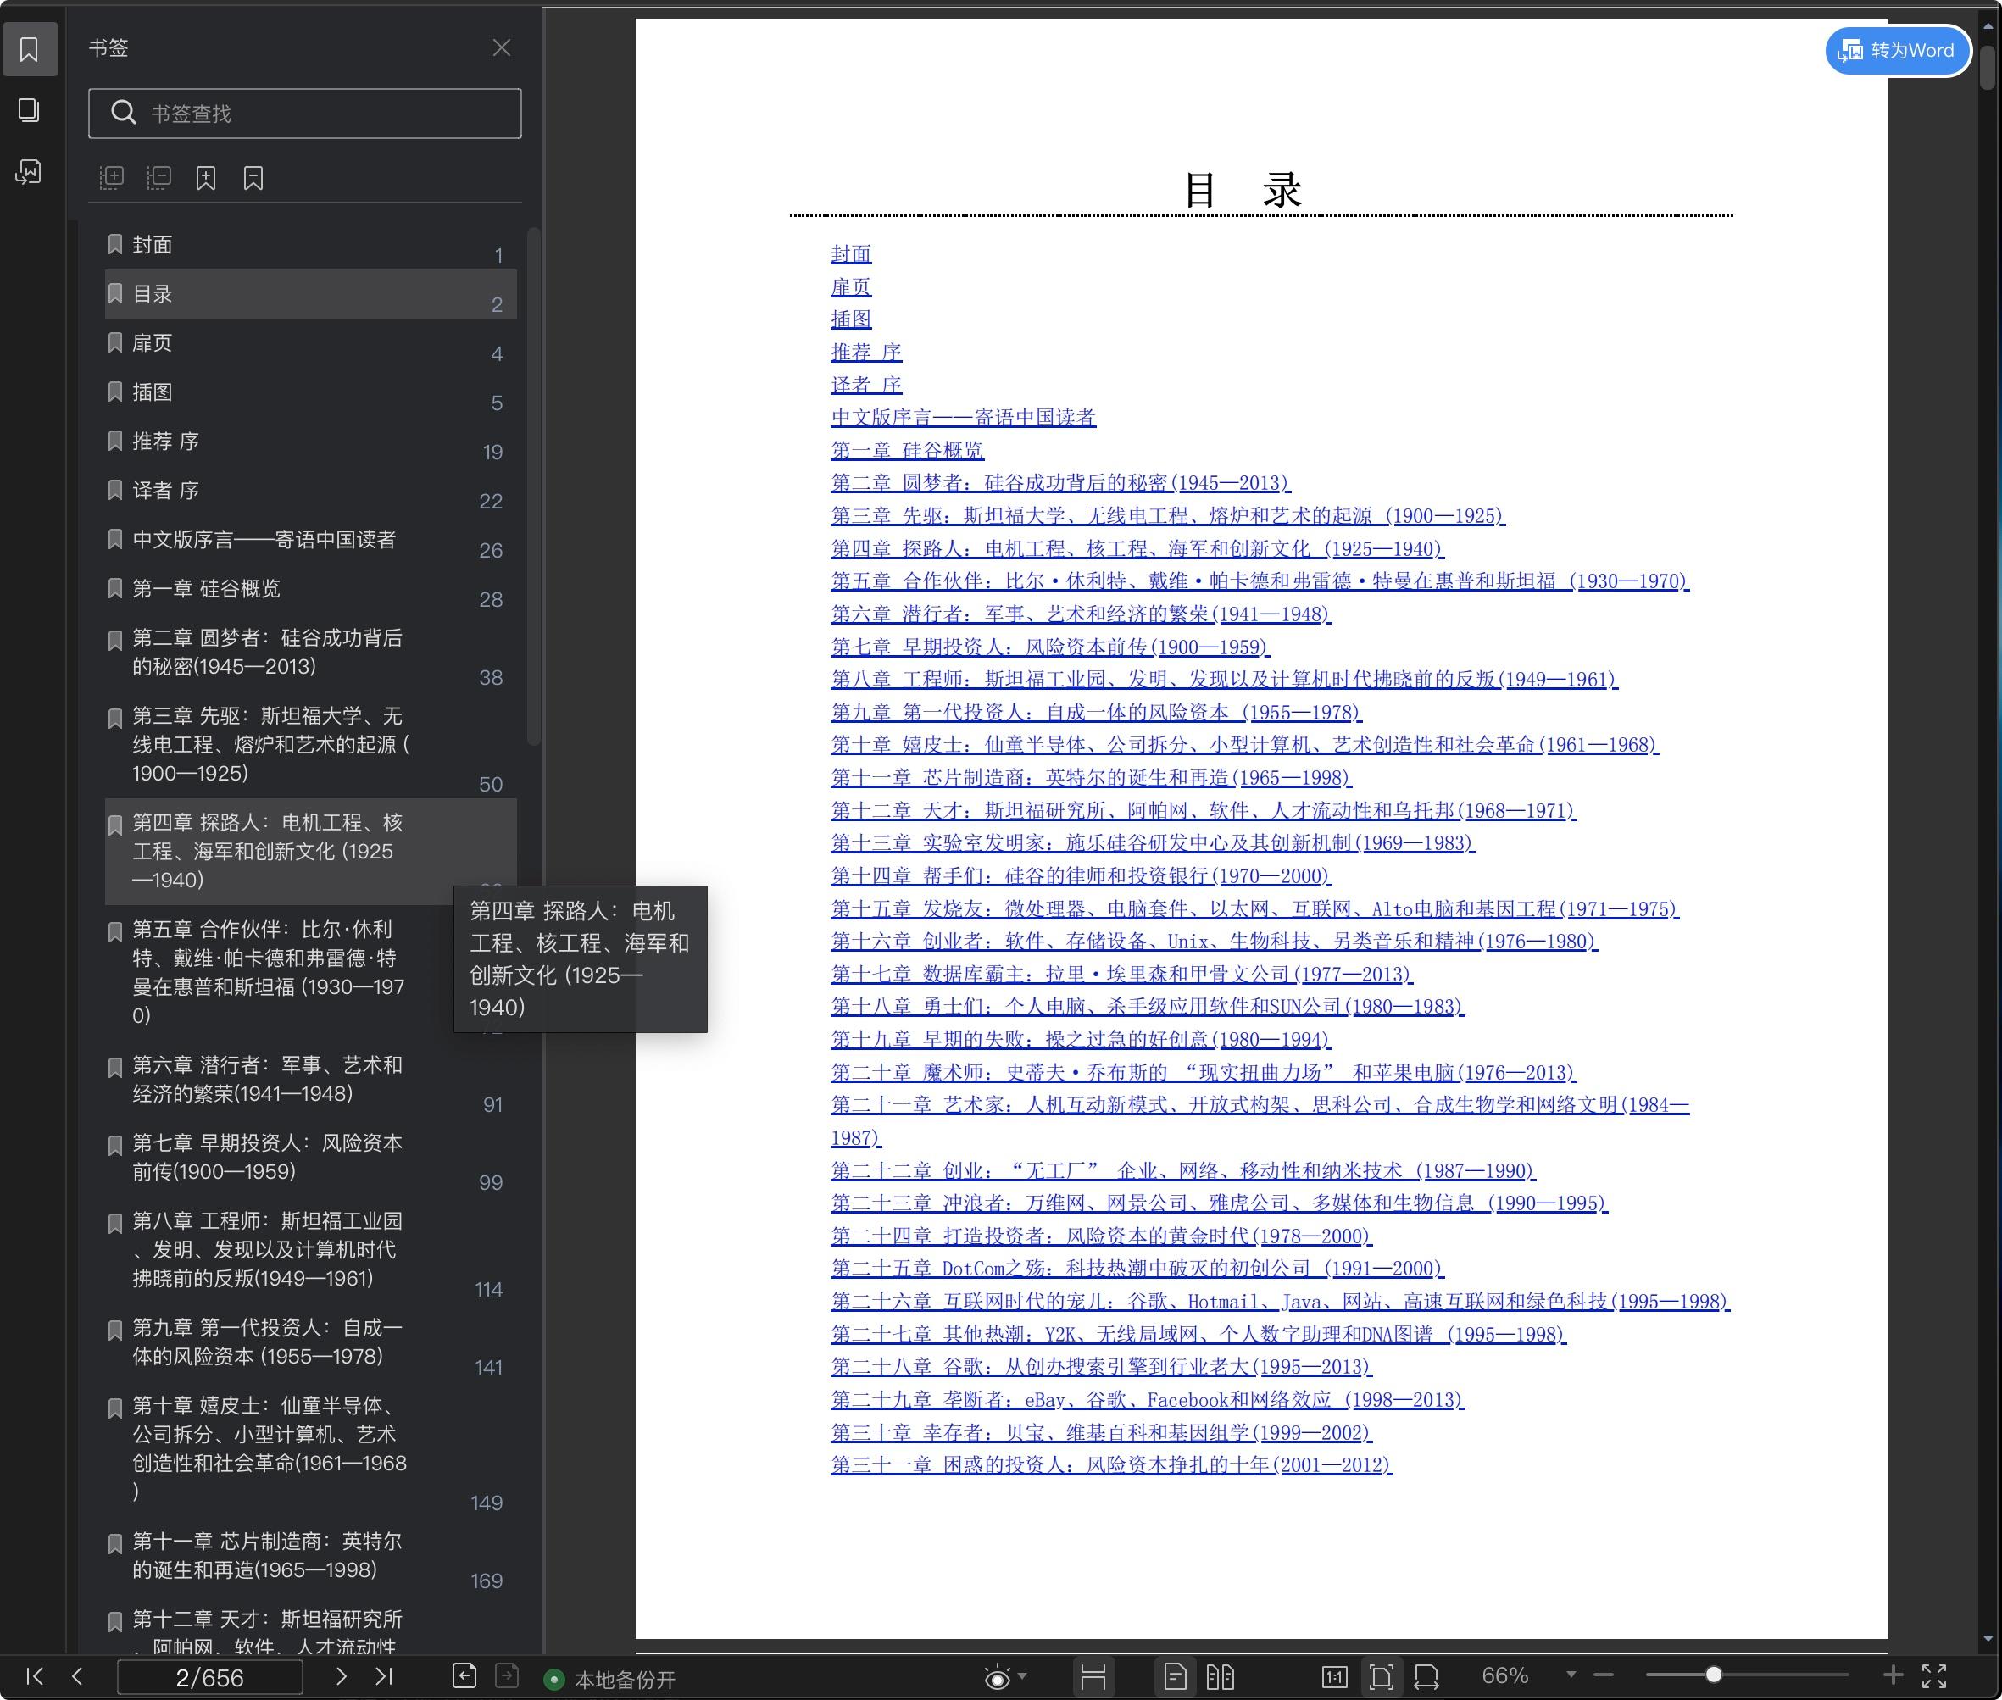Close the bookmarks panel
This screenshot has width=2002, height=1700.
[x=501, y=47]
